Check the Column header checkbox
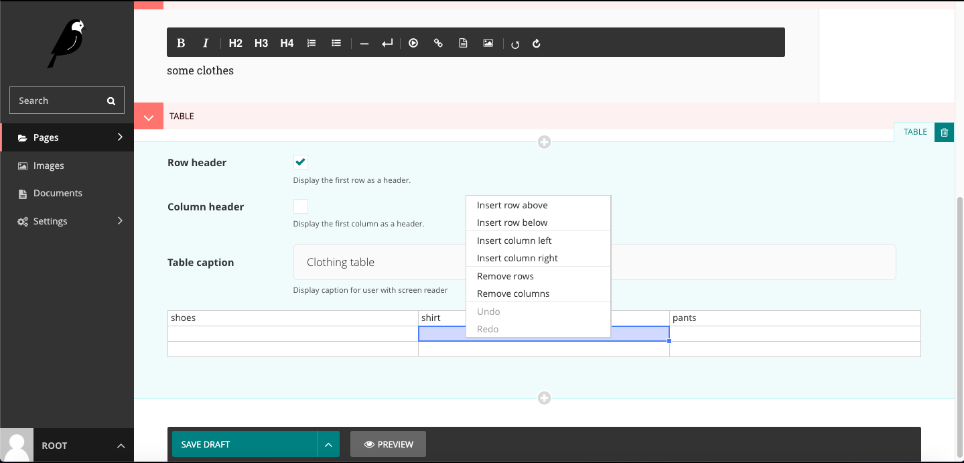The height and width of the screenshot is (463, 964). (x=301, y=206)
